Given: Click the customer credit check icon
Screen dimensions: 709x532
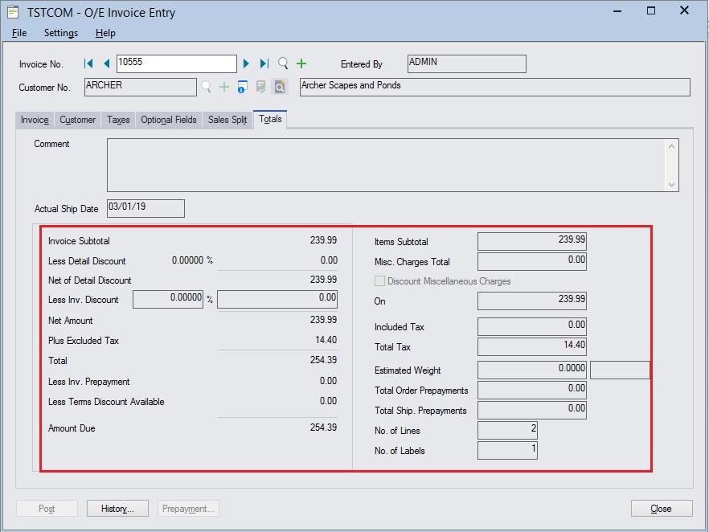Looking at the screenshot, I should [x=261, y=87].
